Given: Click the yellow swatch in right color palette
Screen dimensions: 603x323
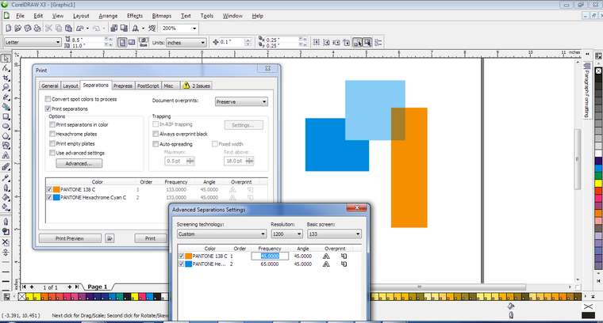Looking at the screenshot, I should (x=598, y=183).
